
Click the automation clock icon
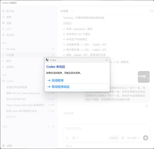[x=3, y=35]
